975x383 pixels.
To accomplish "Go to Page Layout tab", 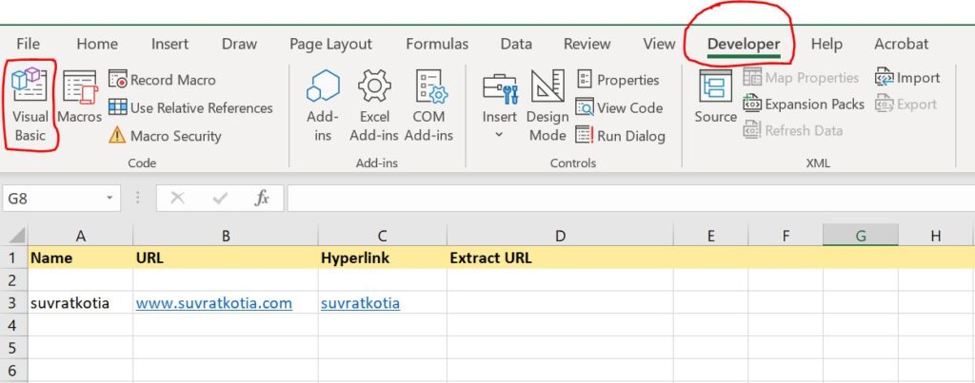I will click(x=330, y=44).
